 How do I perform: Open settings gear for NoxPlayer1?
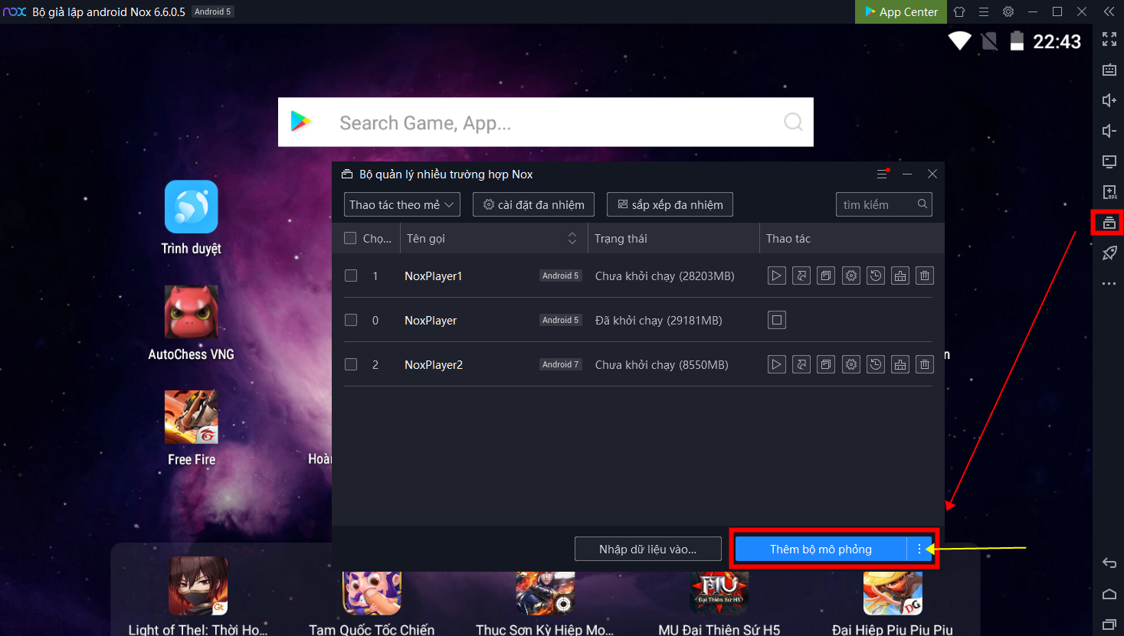(850, 276)
